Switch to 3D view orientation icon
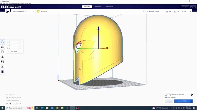197x110 pixels. pyautogui.click(x=7, y=104)
